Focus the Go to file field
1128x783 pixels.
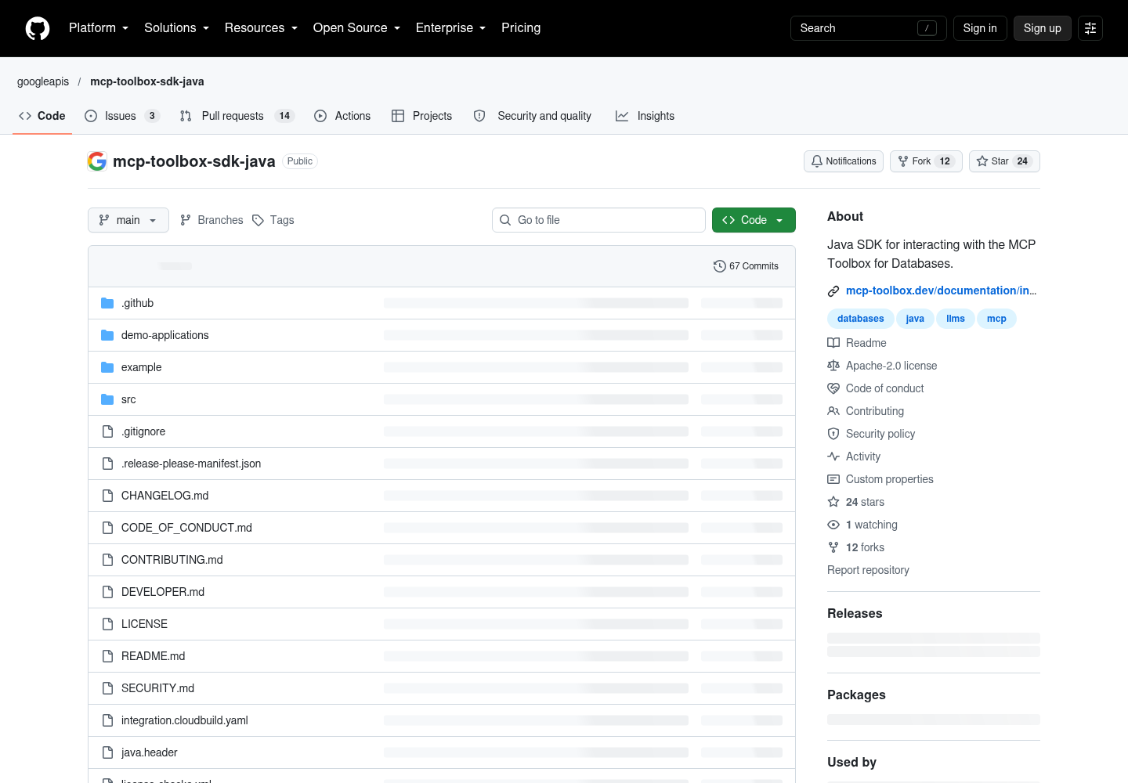point(598,220)
